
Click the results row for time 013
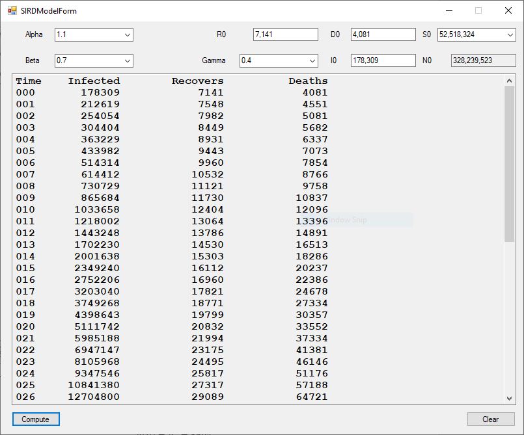pos(172,244)
